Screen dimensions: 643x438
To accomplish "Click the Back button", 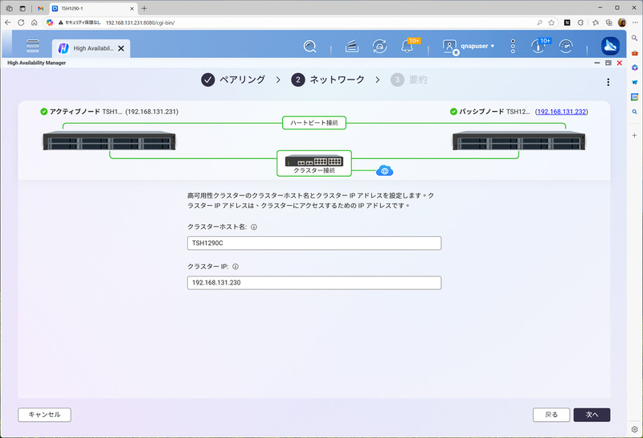I will click(551, 415).
